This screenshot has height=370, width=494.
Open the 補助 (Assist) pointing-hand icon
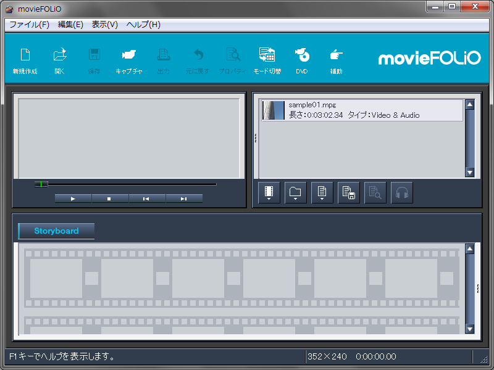coord(336,60)
